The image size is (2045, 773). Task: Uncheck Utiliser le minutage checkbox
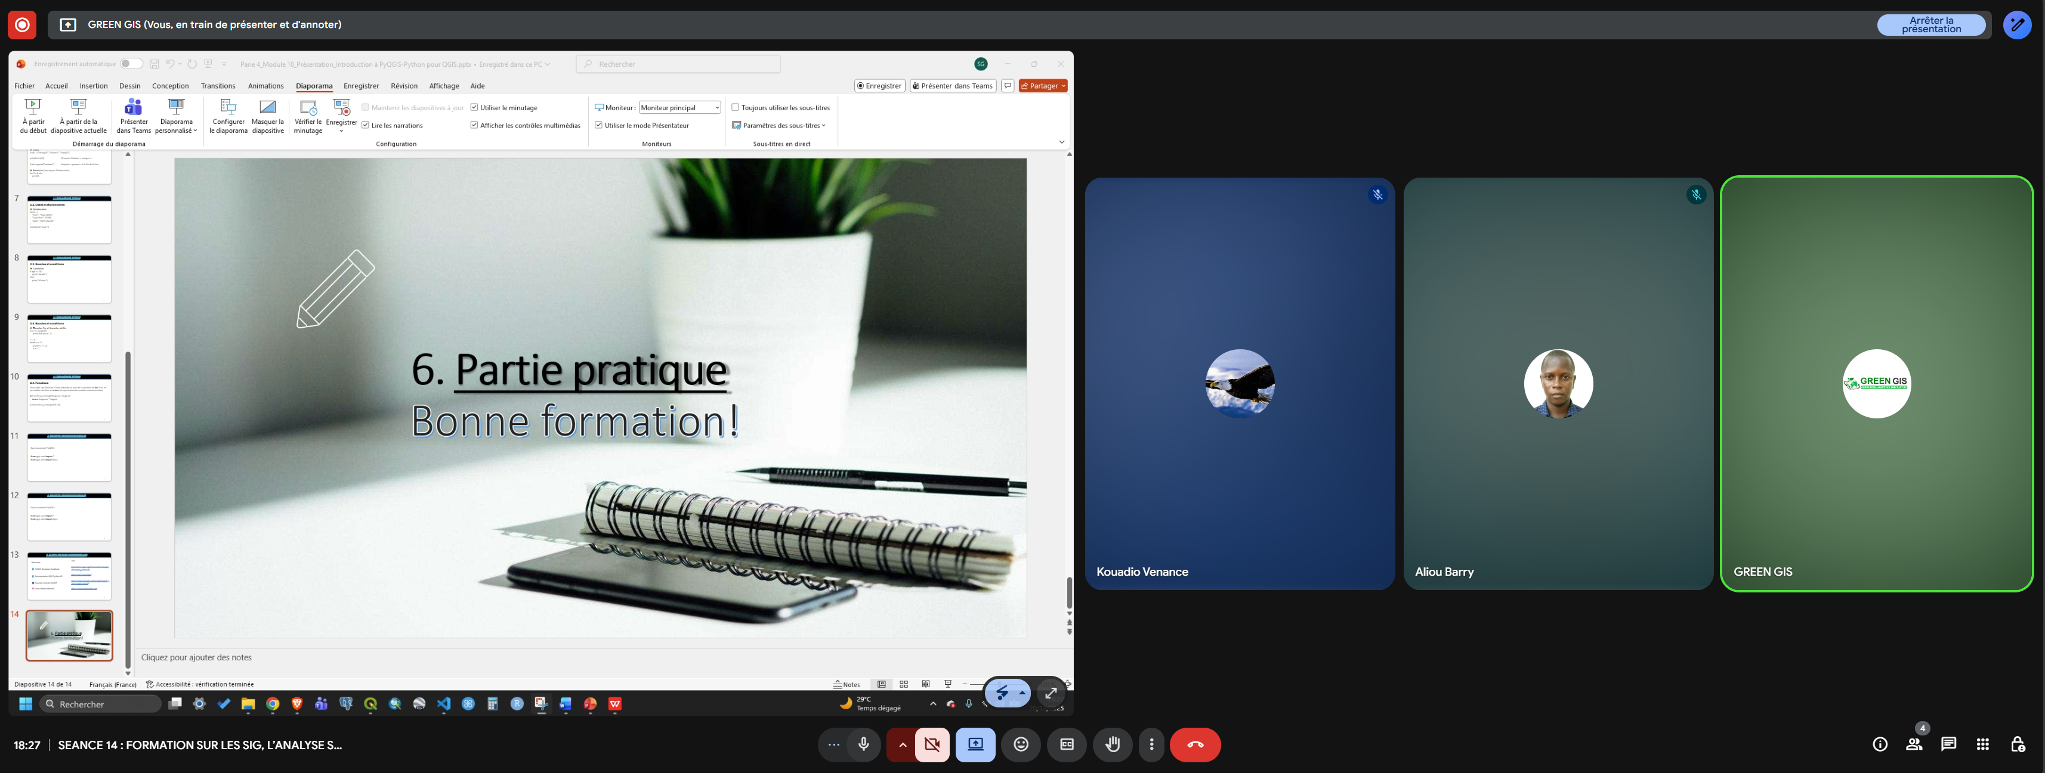(474, 108)
